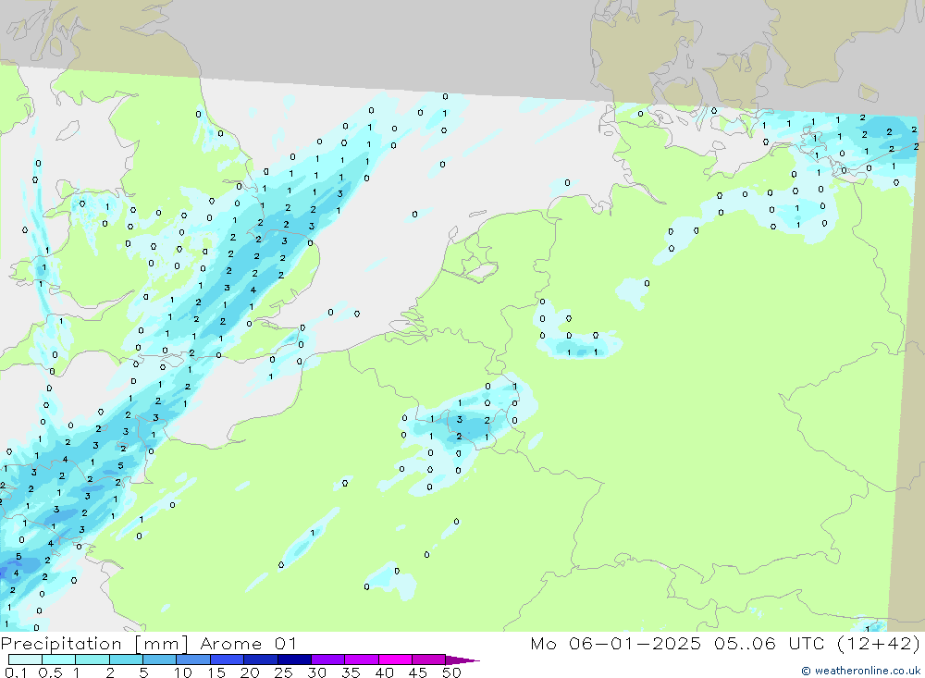Select the 45–50 mm legend segment
Image resolution: width=925 pixels, height=678 pixels.
click(x=428, y=660)
